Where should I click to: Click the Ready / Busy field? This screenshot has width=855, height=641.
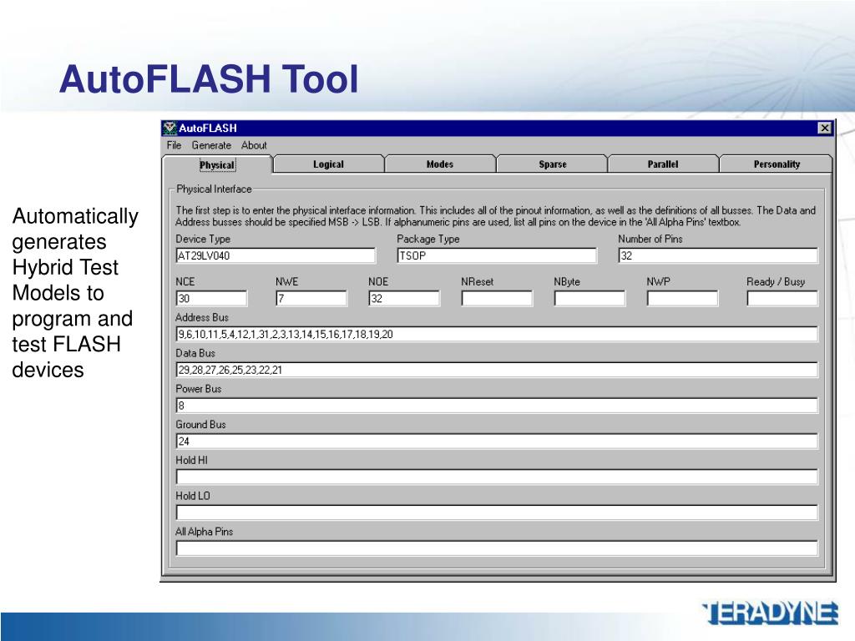tap(782, 299)
